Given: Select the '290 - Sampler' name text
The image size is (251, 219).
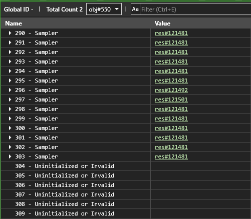Looking at the screenshot, I should click(x=37, y=33).
